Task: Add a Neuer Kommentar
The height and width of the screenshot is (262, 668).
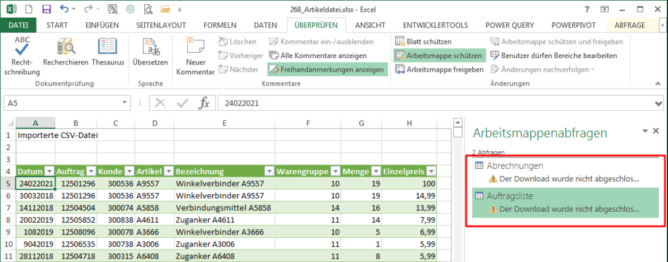Action: coord(195,57)
